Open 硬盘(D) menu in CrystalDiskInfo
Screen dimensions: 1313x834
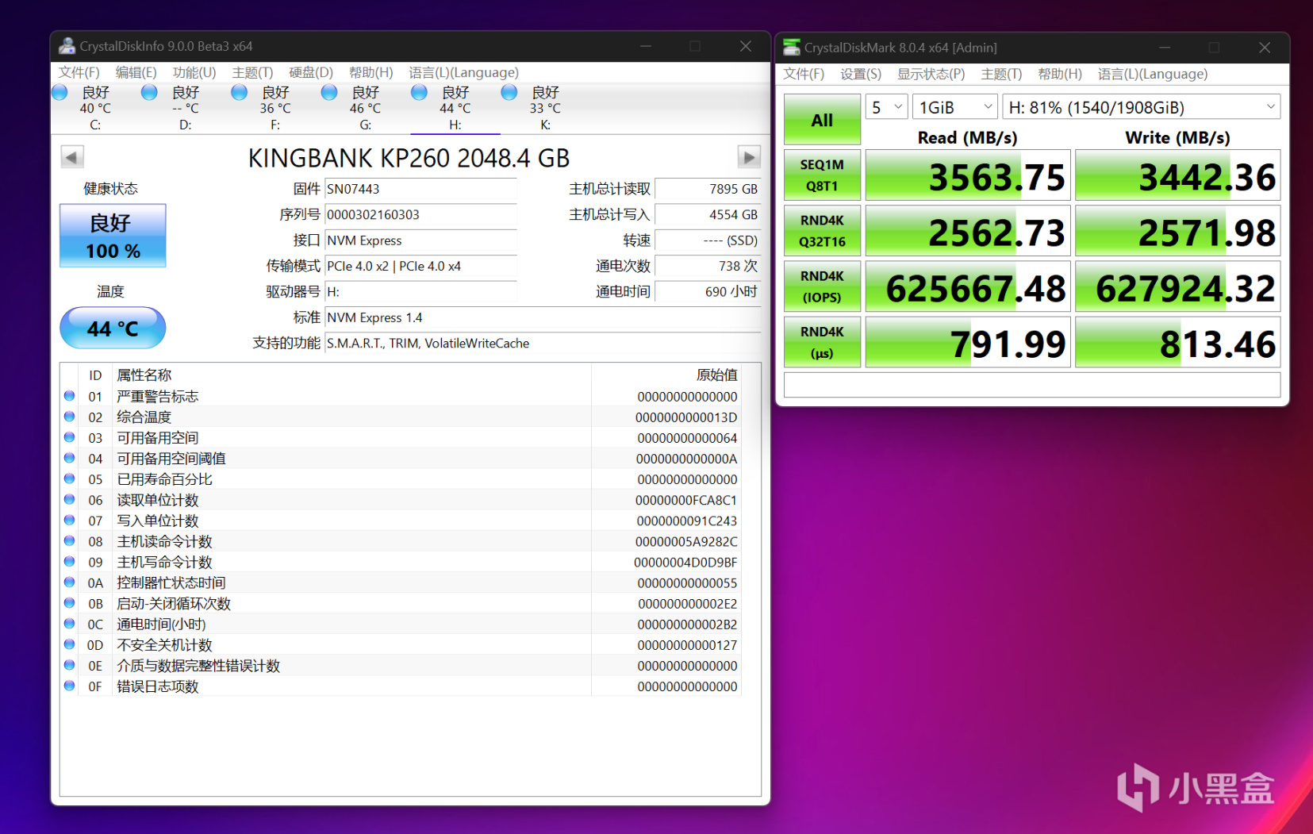point(311,72)
